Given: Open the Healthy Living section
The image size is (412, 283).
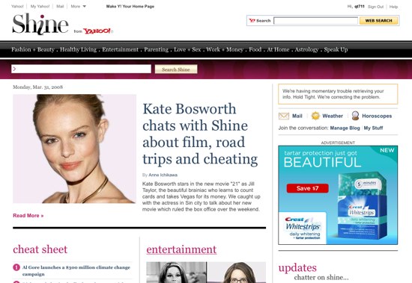Looking at the screenshot, I should (79, 49).
